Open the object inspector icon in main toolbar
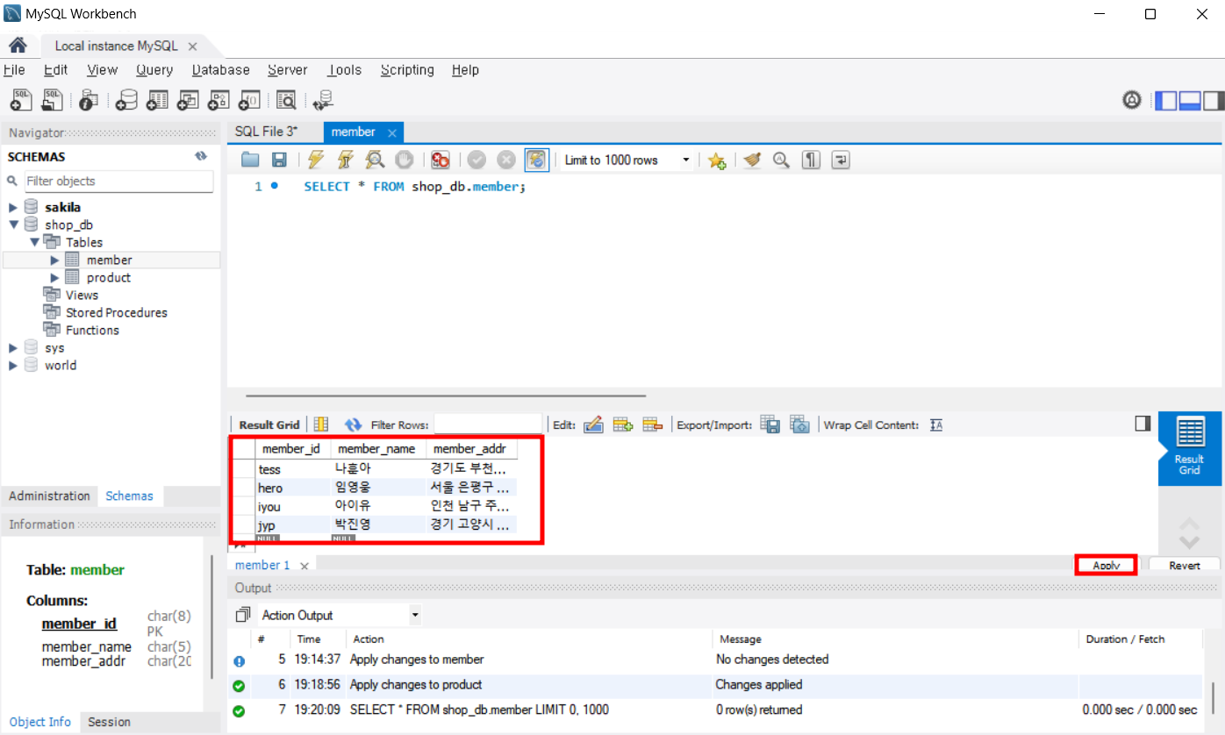Viewport: 1225px width, 735px height. coord(89,100)
